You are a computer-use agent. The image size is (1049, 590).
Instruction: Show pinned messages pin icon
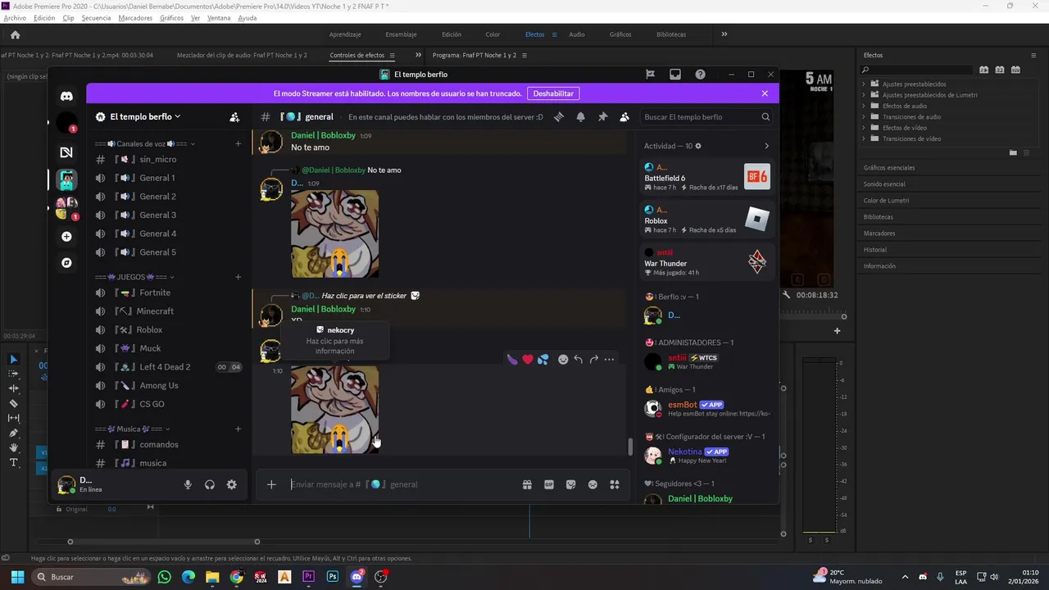[x=602, y=117]
